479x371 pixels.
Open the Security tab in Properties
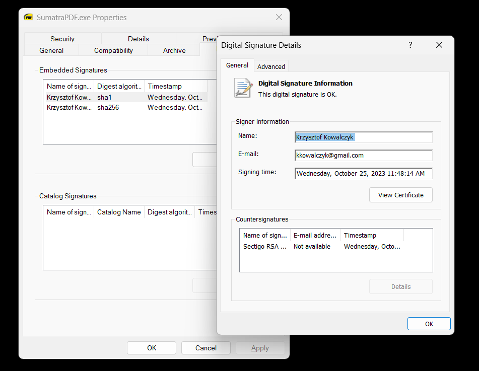click(x=62, y=39)
